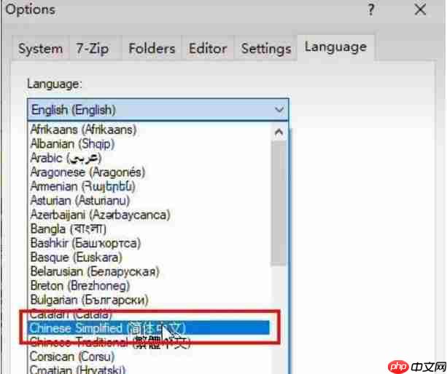Select Afrikaans (Afrikaans) from the list
This screenshot has width=447, height=374.
coord(149,130)
